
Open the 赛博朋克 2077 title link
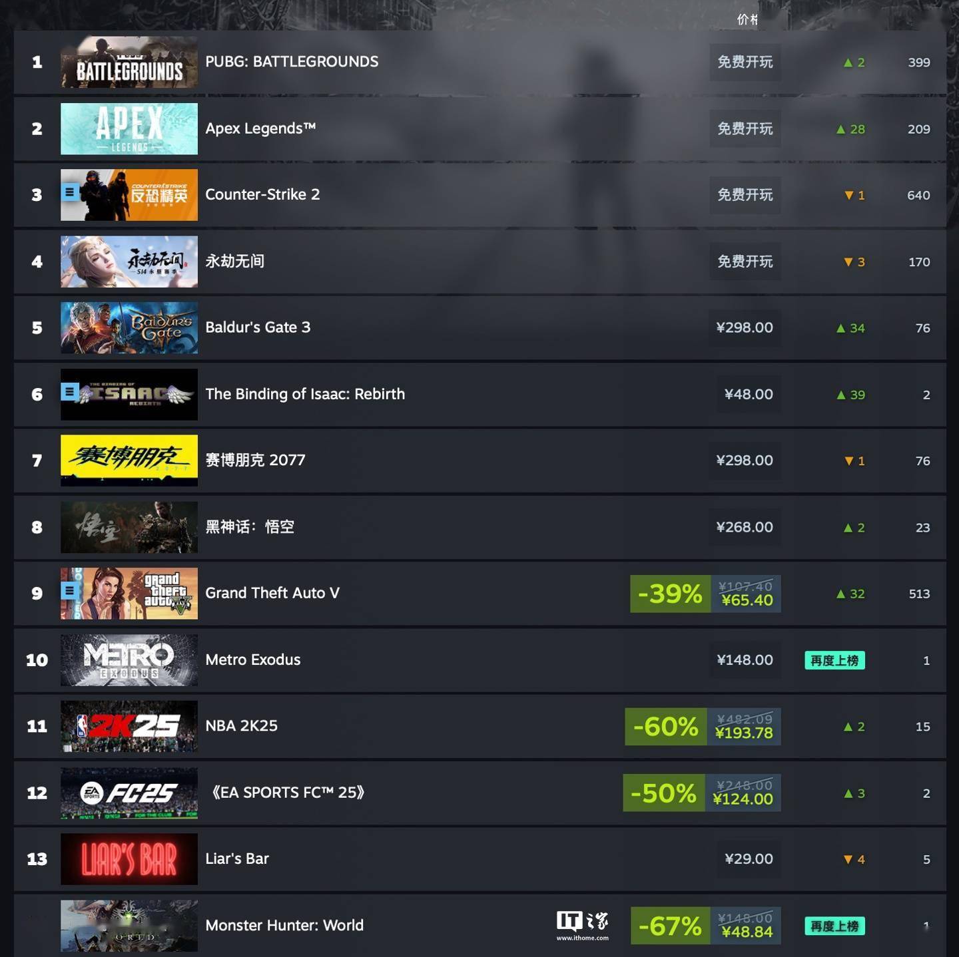(x=255, y=461)
